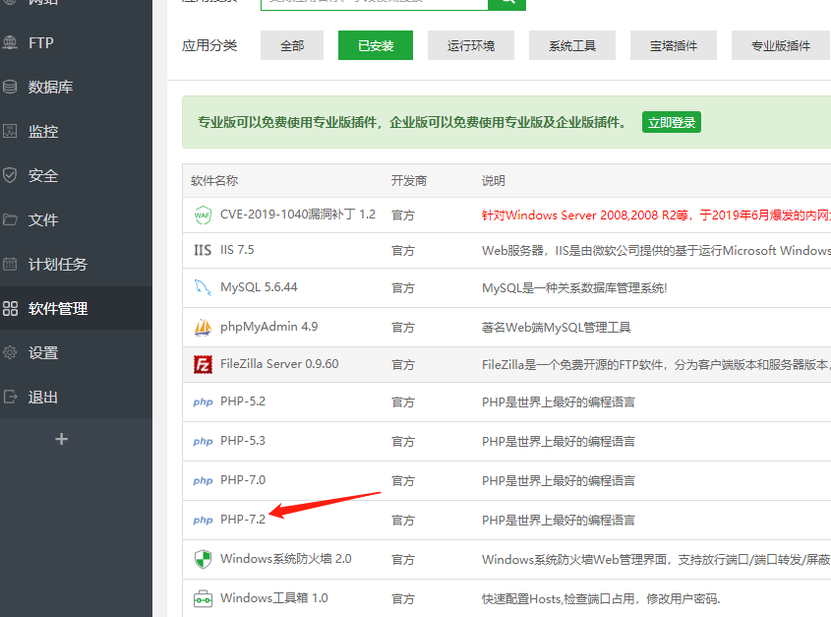
Task: Switch to 系统工具 category tab
Action: pyautogui.click(x=571, y=45)
